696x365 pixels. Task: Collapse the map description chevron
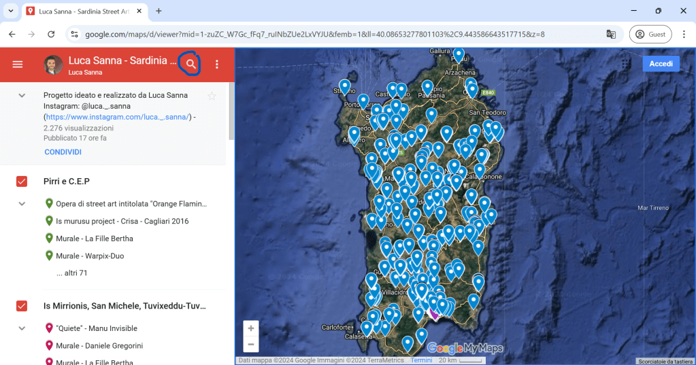pyautogui.click(x=22, y=96)
